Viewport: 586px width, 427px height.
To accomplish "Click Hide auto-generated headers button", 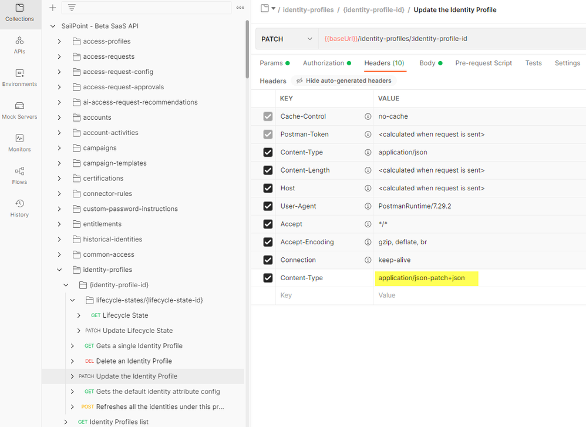I will click(344, 80).
